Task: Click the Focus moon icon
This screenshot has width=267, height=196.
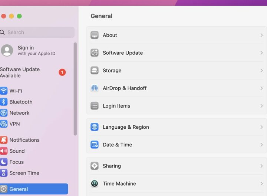Action: tap(4, 162)
